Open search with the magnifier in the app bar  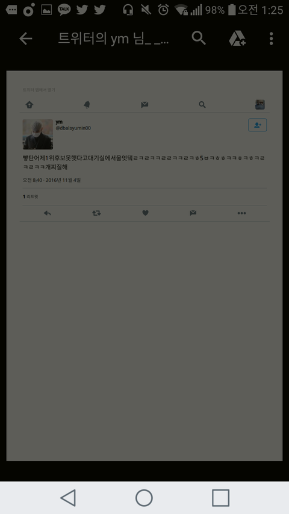(x=199, y=38)
